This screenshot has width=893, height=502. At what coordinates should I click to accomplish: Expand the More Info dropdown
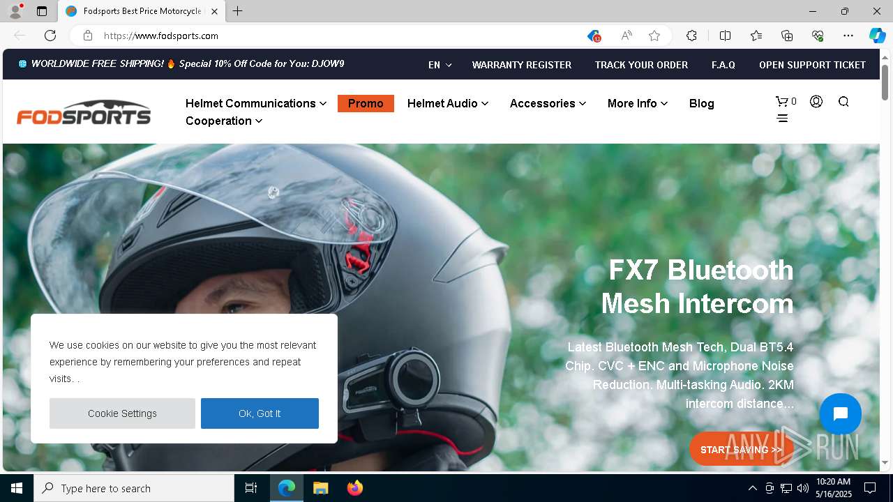[x=638, y=103]
